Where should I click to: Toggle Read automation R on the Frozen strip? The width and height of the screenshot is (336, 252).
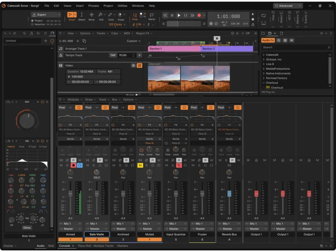205,160
